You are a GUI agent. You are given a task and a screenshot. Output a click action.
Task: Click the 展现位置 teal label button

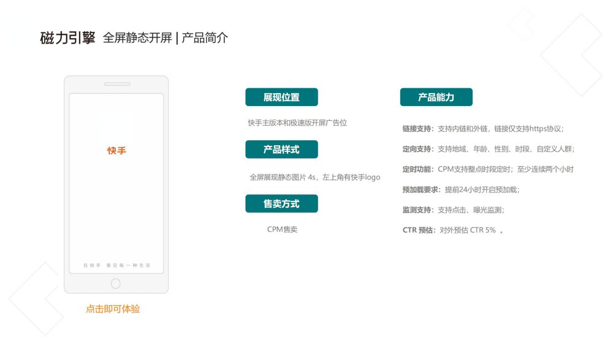pyautogui.click(x=281, y=97)
